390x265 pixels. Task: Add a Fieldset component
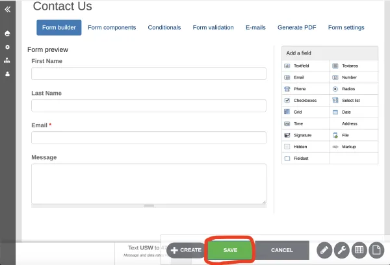(x=305, y=158)
